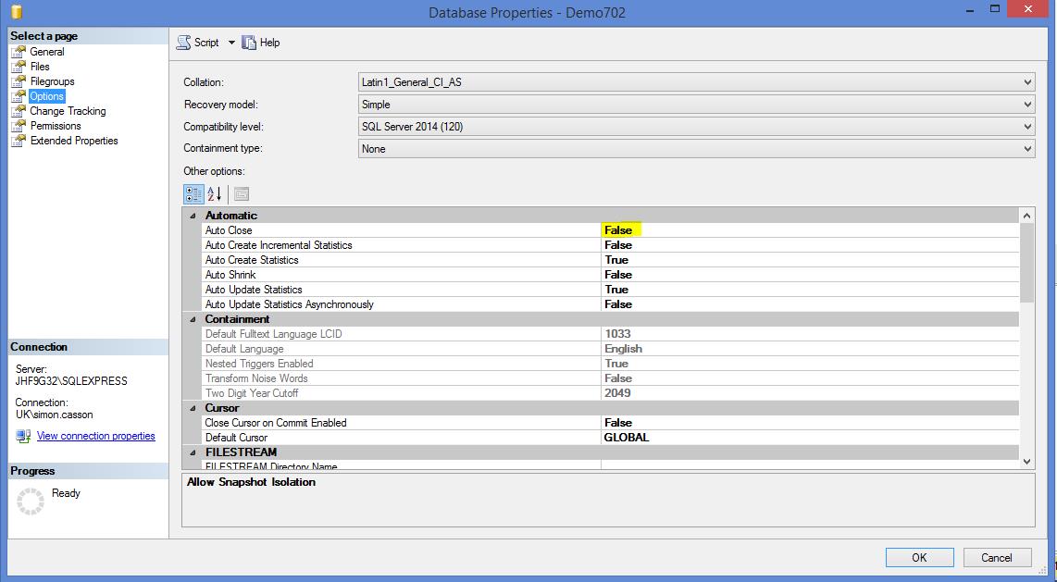This screenshot has height=582, width=1057.
Task: Select the Extended Properties page icon
Action: point(17,141)
